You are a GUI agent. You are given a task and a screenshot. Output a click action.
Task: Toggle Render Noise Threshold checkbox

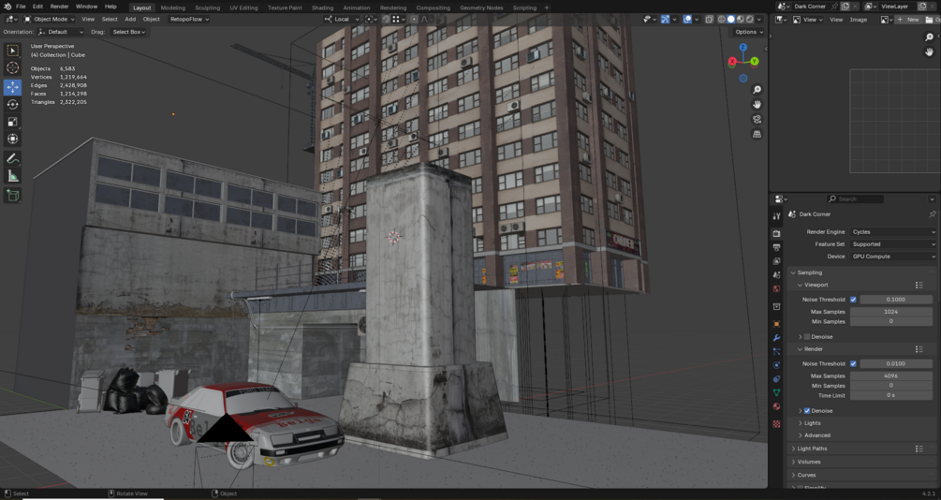coord(853,363)
